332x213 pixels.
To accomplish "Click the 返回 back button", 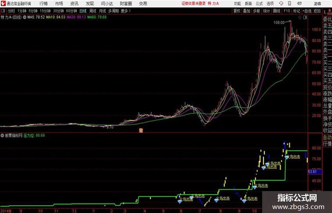I will (317, 11).
